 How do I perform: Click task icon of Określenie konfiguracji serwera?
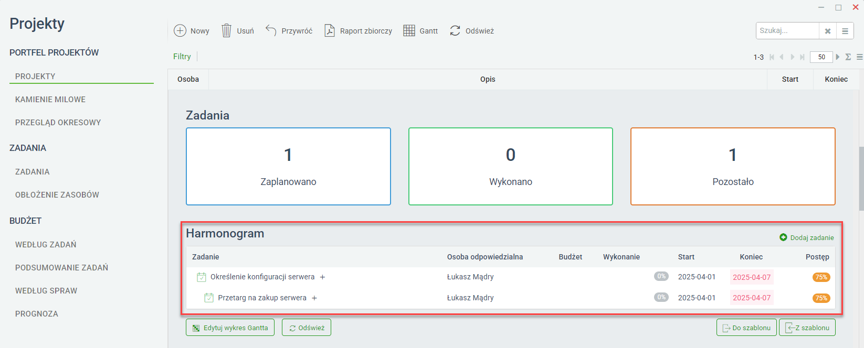(x=202, y=277)
